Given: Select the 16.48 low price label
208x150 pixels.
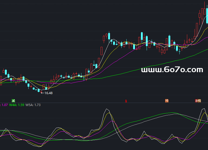Looking at the screenshot, I should (x=49, y=93).
